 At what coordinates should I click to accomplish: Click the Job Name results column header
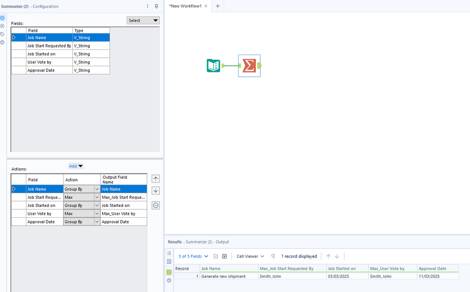(x=229, y=268)
